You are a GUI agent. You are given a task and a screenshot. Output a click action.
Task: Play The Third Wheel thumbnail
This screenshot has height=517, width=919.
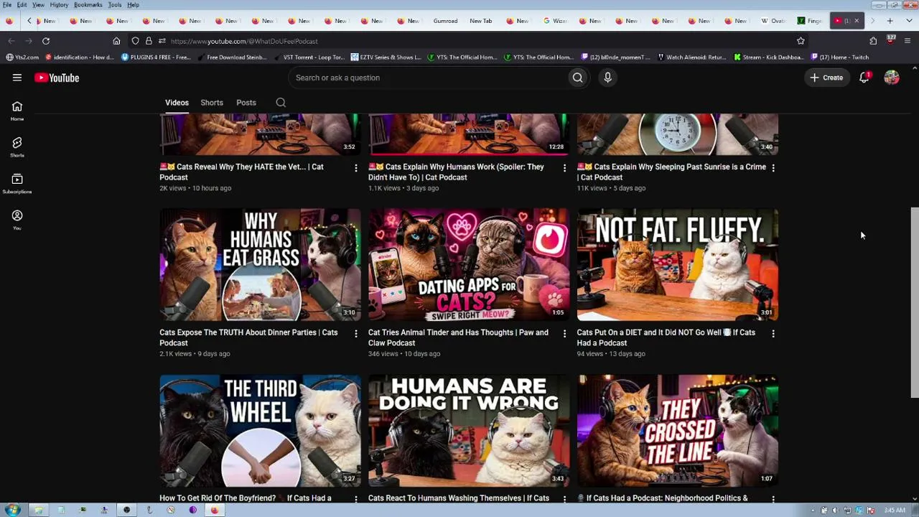(260, 431)
